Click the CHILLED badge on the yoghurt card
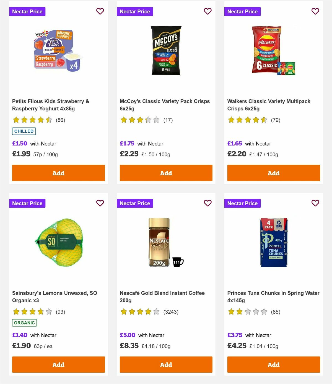Image resolution: width=332 pixels, height=384 pixels. click(24, 131)
